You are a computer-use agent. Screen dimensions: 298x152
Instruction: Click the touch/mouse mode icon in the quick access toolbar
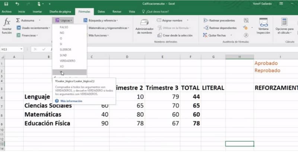39,4
